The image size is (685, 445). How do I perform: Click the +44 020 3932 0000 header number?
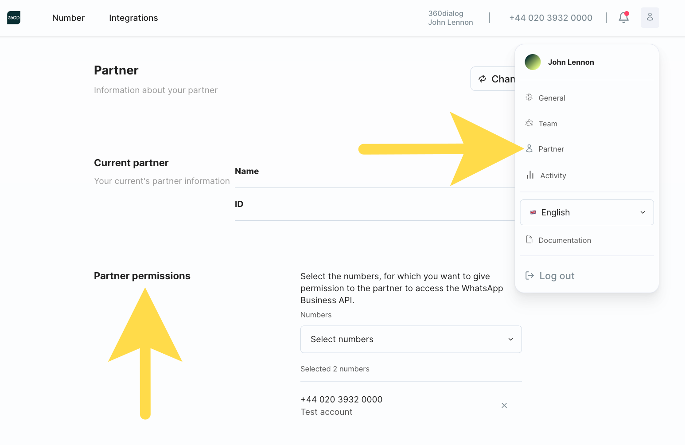pos(550,18)
